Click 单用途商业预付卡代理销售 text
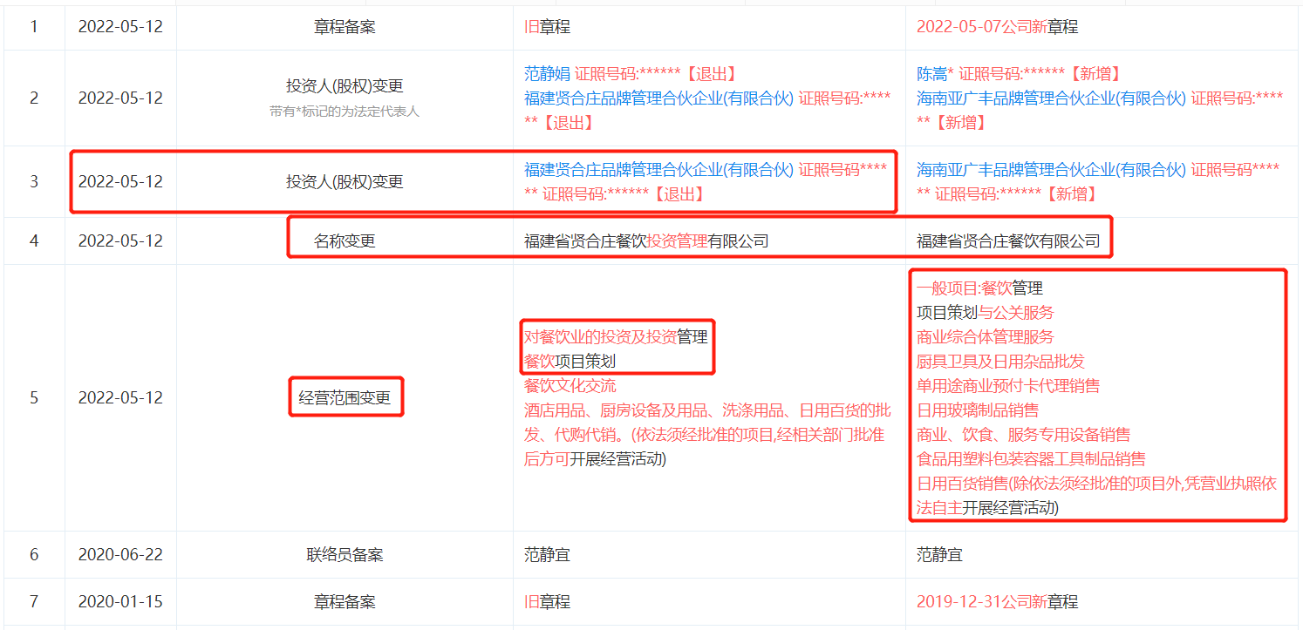 [x=1008, y=385]
